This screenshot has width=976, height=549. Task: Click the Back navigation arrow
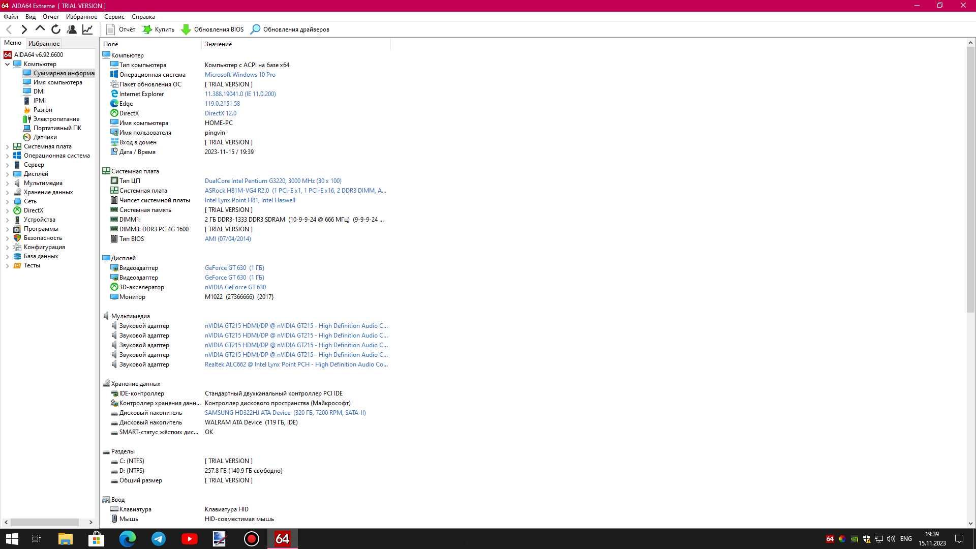click(9, 29)
